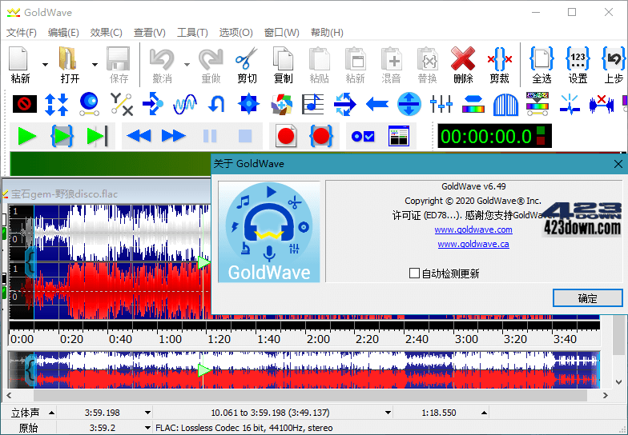This screenshot has height=435, width=628.
Task: Click the round maximize volume icon
Action: (x=409, y=104)
